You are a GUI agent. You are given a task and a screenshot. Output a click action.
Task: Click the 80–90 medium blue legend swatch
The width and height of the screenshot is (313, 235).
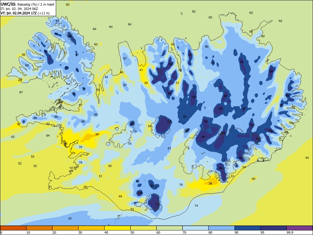coord(222,228)
